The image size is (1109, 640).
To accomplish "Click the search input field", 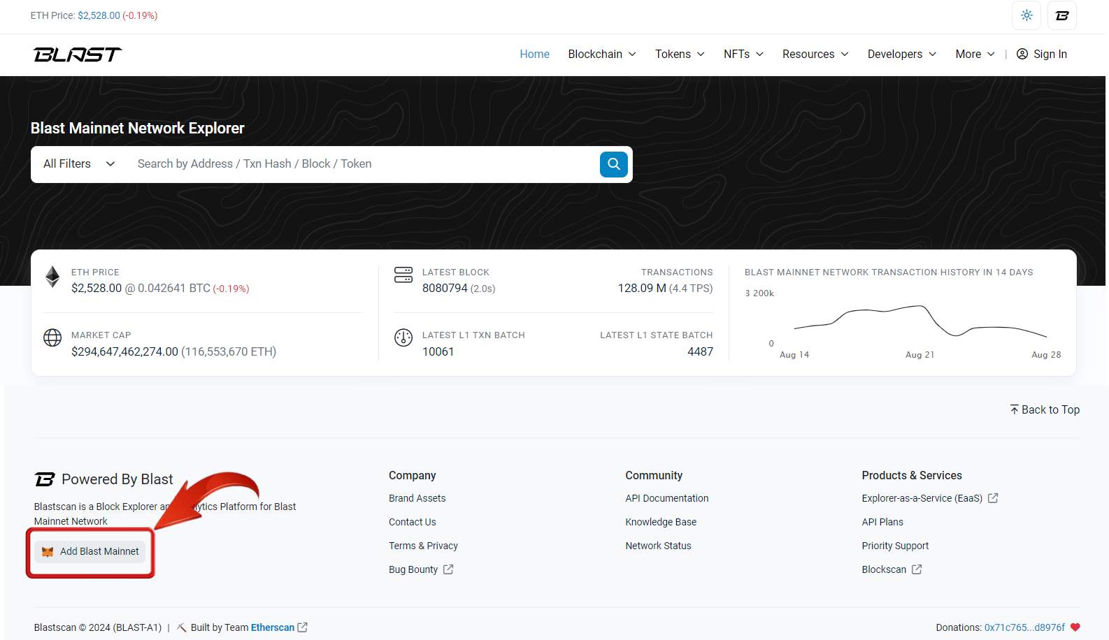I will tap(364, 164).
